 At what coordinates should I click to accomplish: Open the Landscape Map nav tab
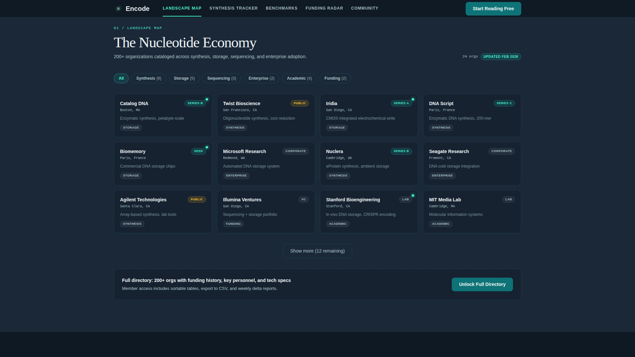182,8
